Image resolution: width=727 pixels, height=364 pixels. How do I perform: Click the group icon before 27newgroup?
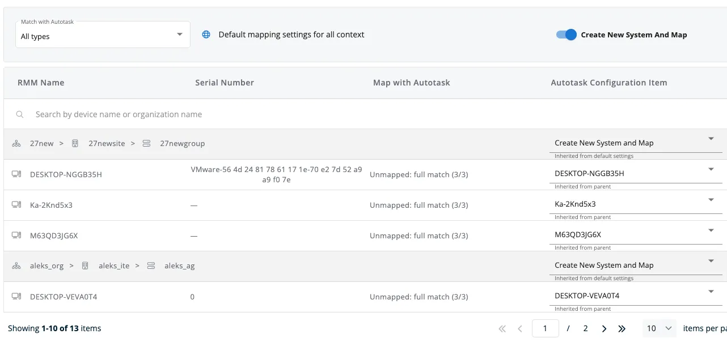click(146, 144)
